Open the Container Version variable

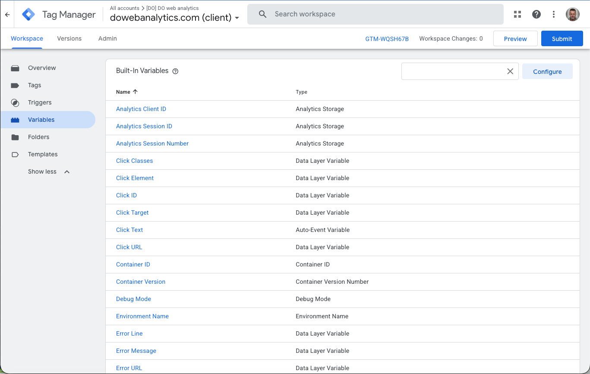[x=141, y=282]
